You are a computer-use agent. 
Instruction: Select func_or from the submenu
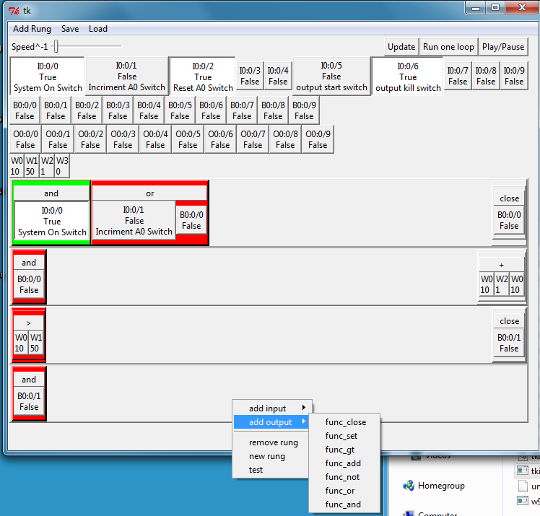point(345,491)
